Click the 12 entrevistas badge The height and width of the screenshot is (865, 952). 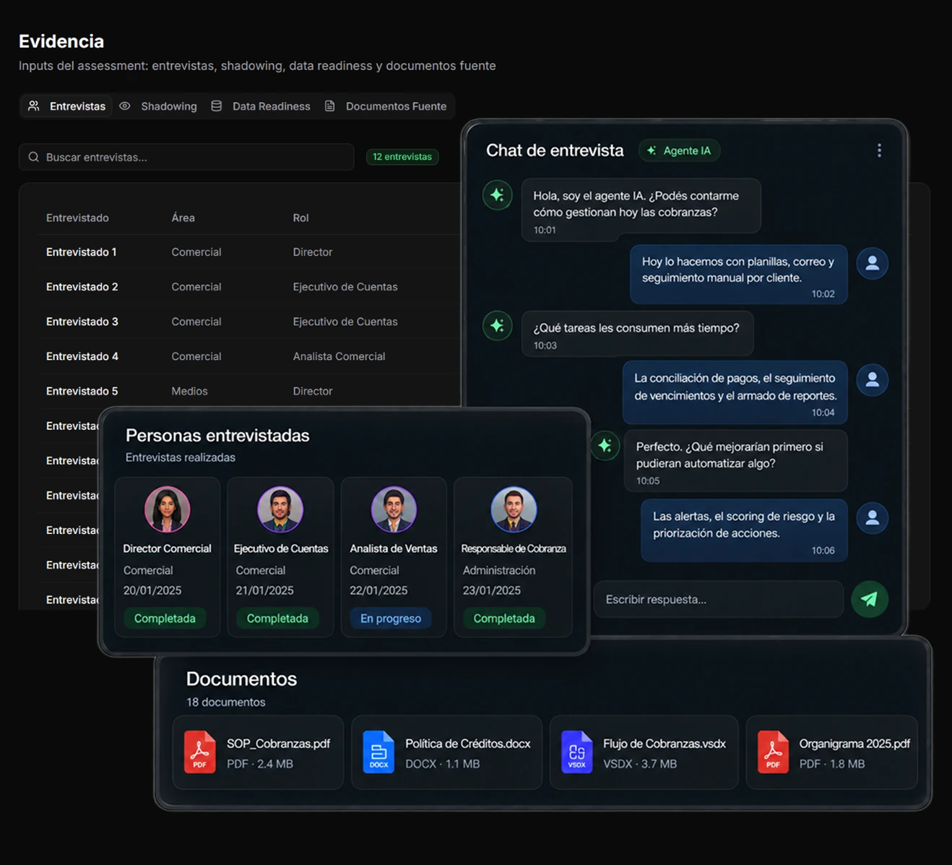pyautogui.click(x=402, y=157)
